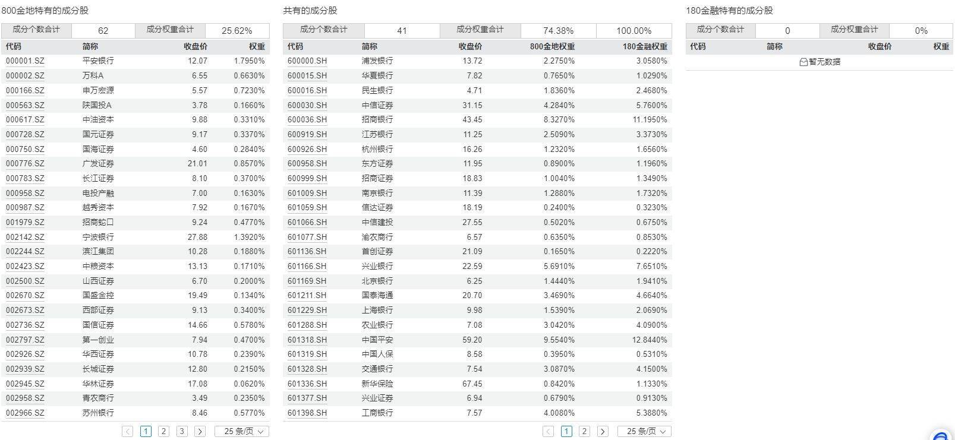Open stock code 601398.SH link
Screen dimensions: 955x440
[x=307, y=413]
